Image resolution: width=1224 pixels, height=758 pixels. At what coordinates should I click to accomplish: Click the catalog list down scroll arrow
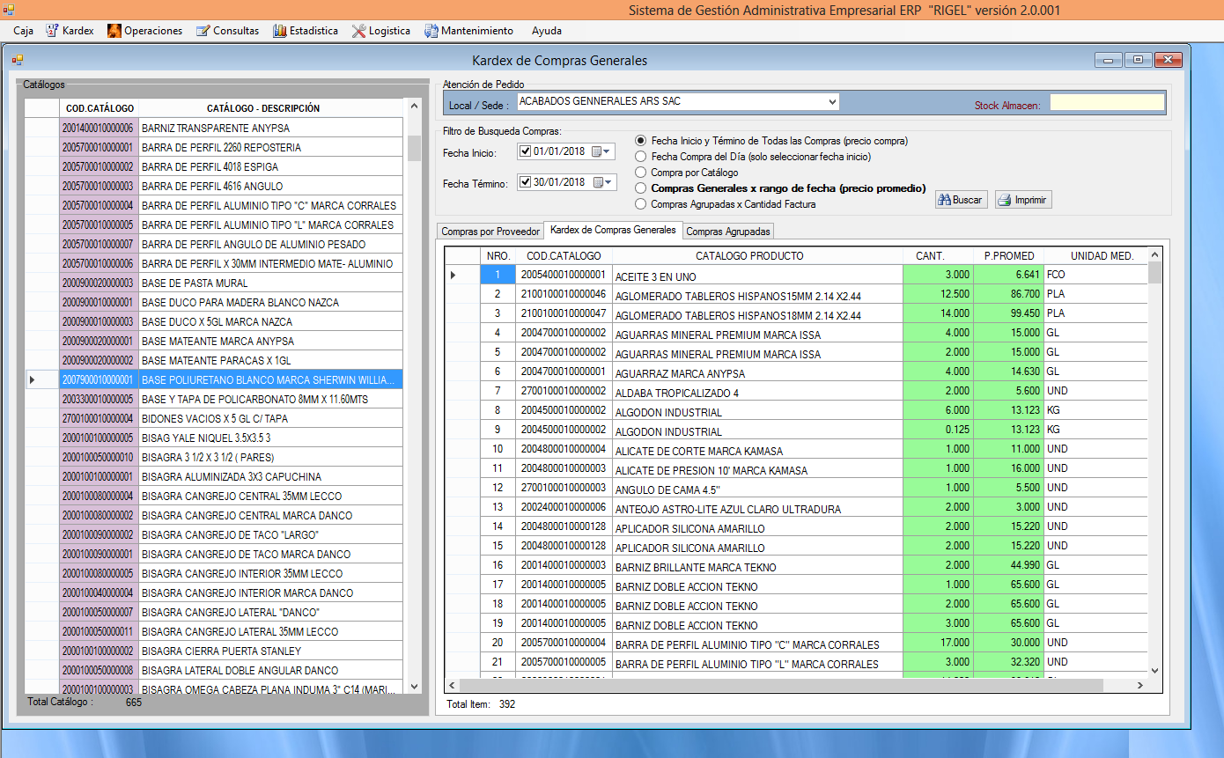tap(414, 686)
